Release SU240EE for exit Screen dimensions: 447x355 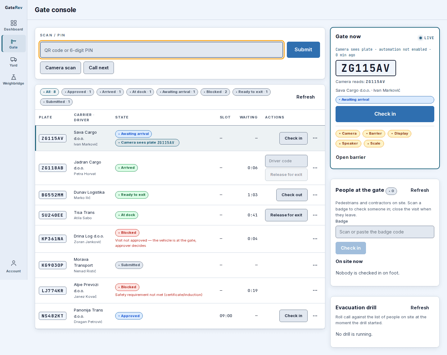pos(286,215)
